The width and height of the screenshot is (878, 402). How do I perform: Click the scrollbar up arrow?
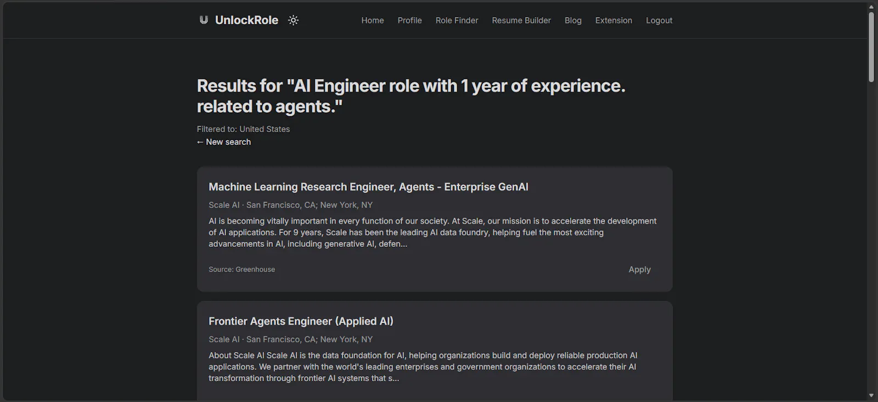point(871,7)
